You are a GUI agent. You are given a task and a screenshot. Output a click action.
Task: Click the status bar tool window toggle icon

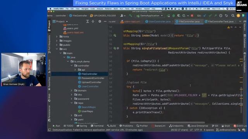[x=50, y=130]
